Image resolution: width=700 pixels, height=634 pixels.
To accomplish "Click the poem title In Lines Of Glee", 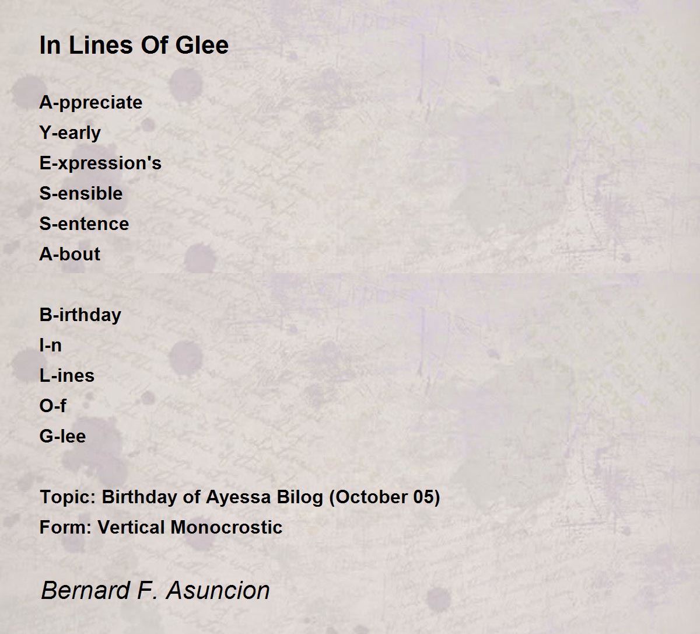I will 134,45.
